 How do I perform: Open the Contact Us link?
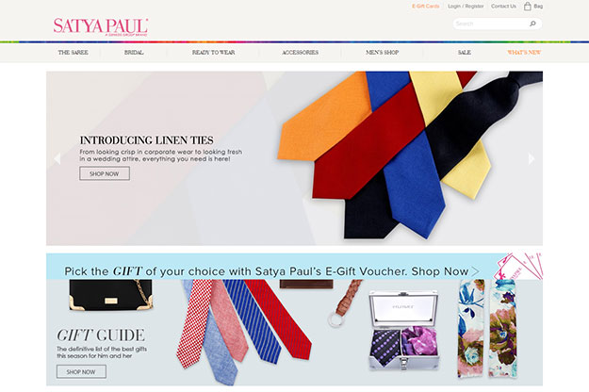pyautogui.click(x=503, y=6)
